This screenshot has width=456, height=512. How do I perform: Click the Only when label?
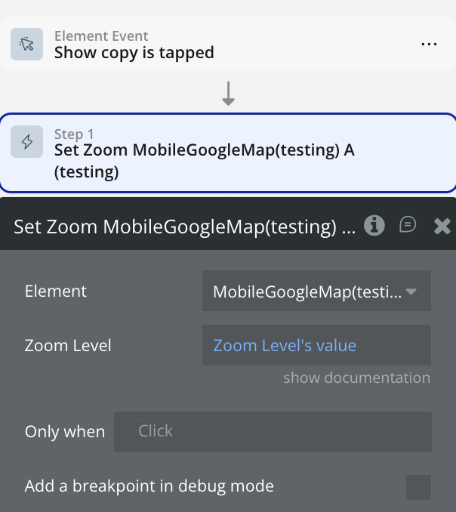pos(65,432)
